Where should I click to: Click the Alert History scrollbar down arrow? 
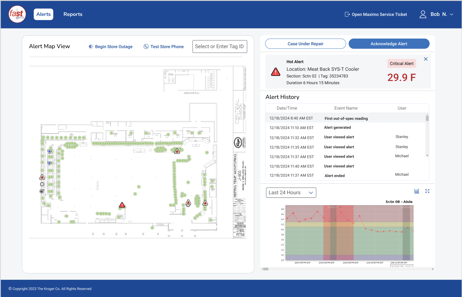pyautogui.click(x=427, y=155)
